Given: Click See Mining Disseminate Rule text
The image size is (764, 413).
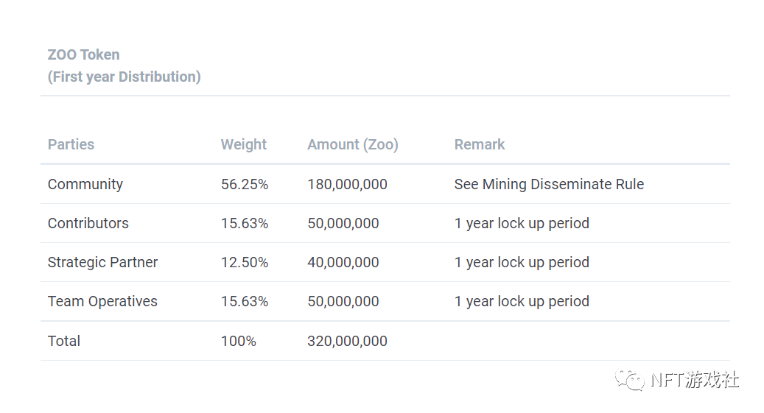Looking at the screenshot, I should pos(548,184).
